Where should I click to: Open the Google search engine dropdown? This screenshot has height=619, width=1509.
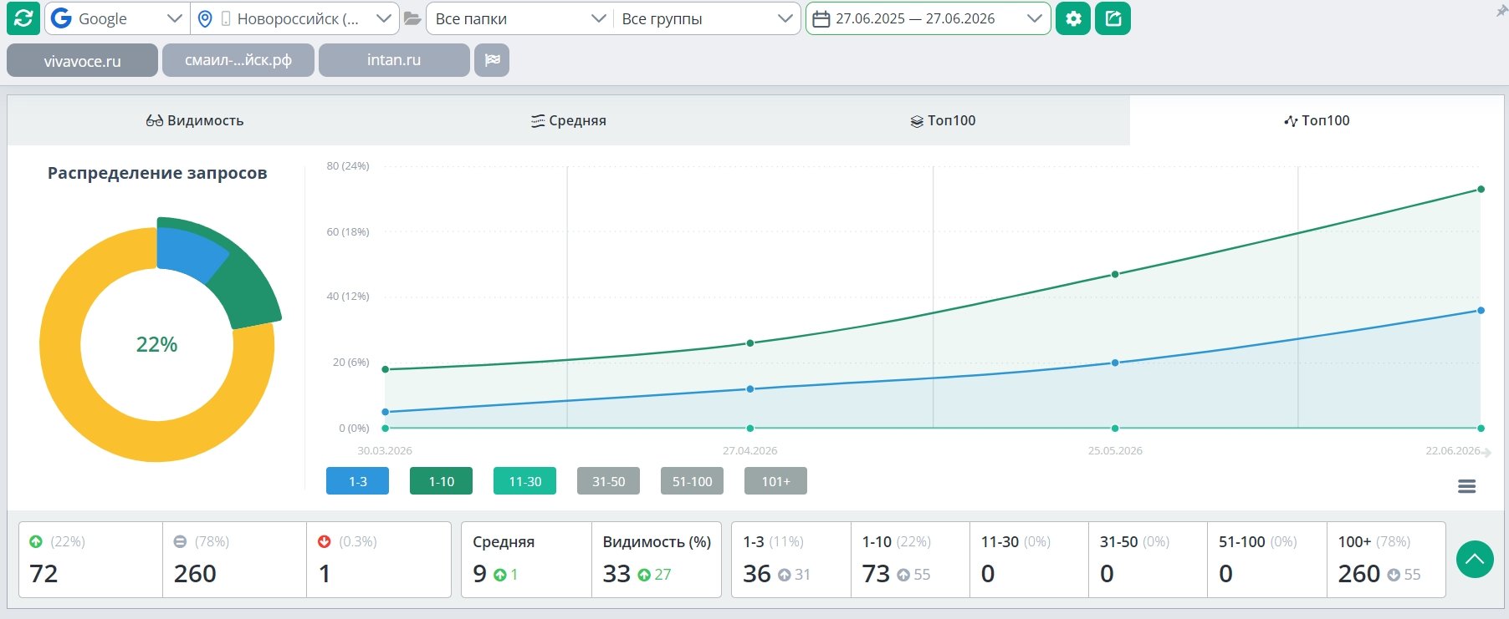pos(117,18)
